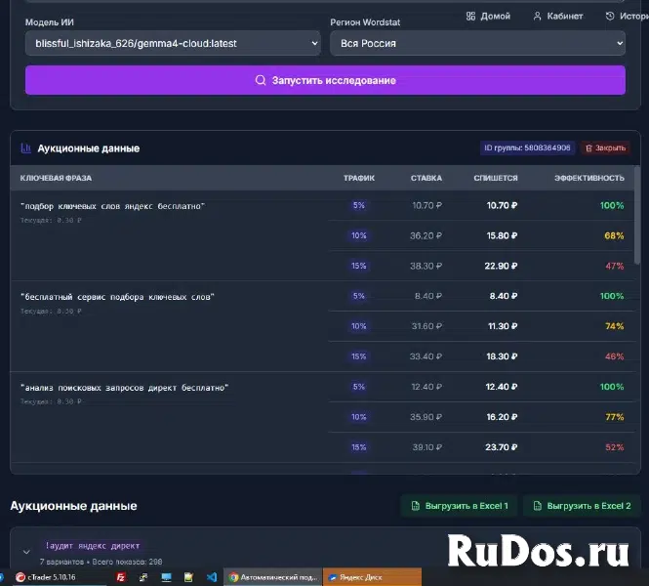The height and width of the screenshot is (586, 649).
Task: Click the ID группы badge
Action: tap(527, 147)
